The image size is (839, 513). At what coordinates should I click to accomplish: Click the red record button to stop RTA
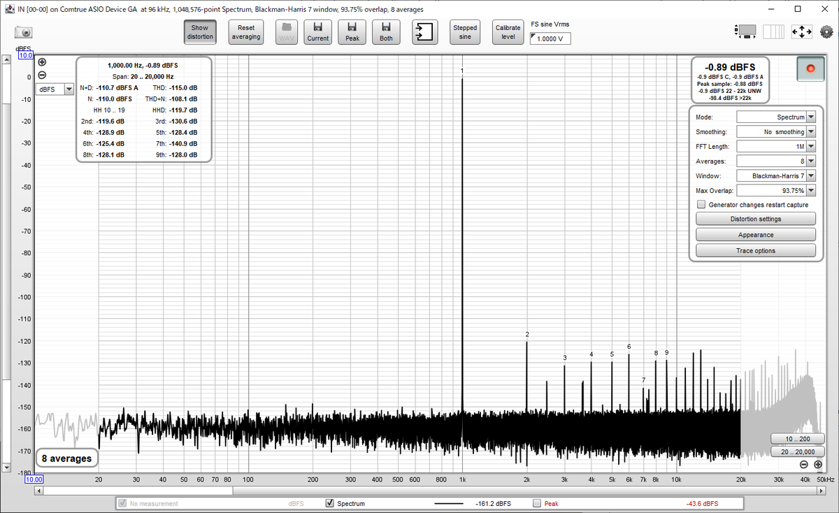click(811, 68)
